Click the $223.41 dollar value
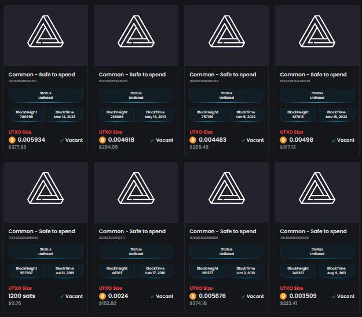This screenshot has width=362, height=317. (288, 303)
